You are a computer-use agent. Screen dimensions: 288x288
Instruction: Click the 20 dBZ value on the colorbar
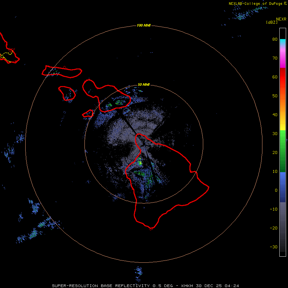point(275,153)
